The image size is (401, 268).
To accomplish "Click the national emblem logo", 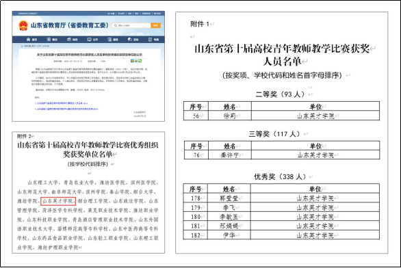I will (23, 25).
